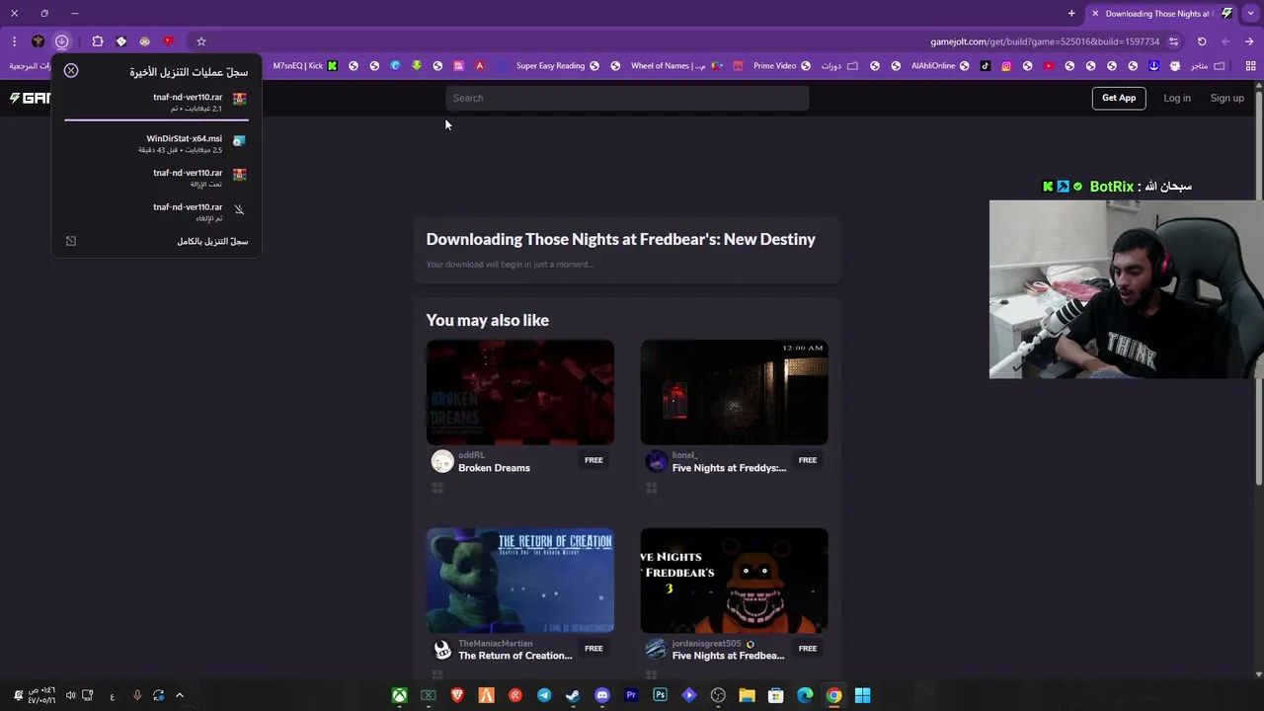
Task: Click jordanisgreat505 developer name
Action: click(706, 644)
